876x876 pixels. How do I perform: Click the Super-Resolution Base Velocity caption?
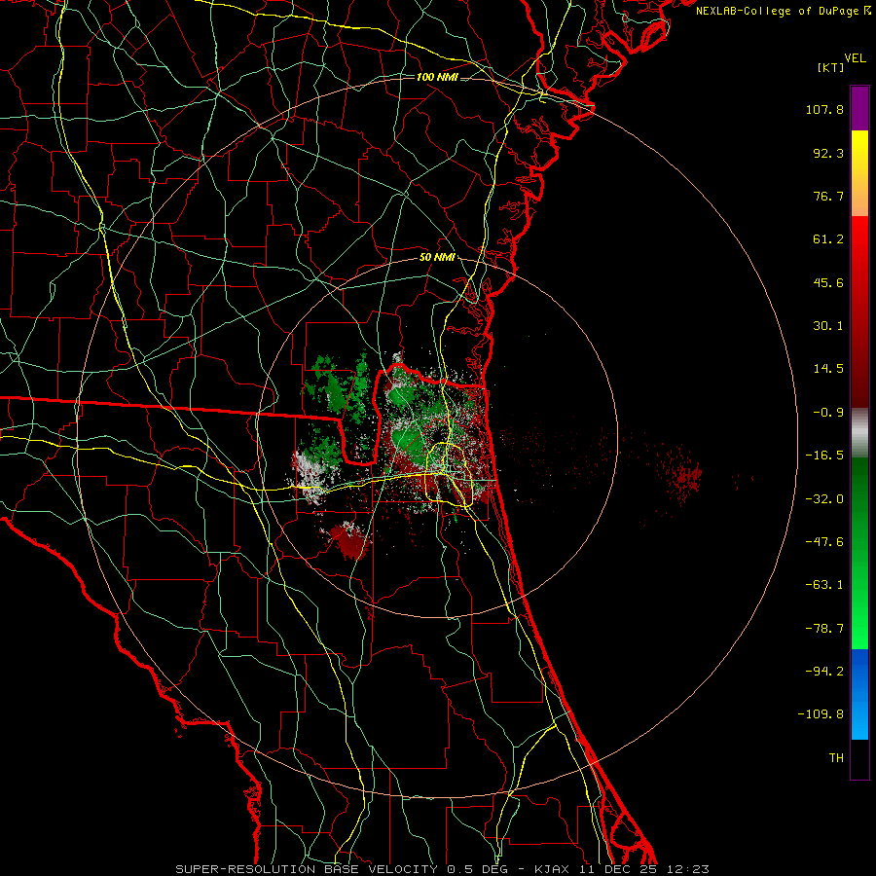(443, 869)
